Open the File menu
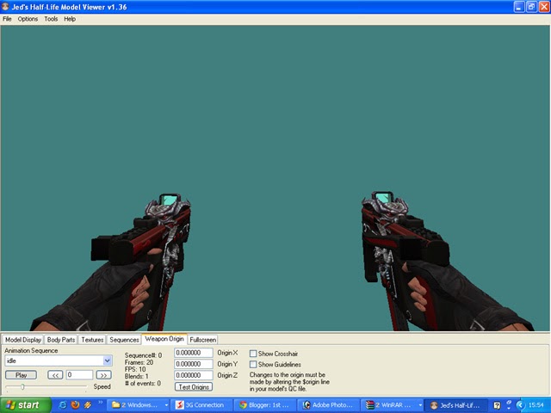 coord(7,19)
